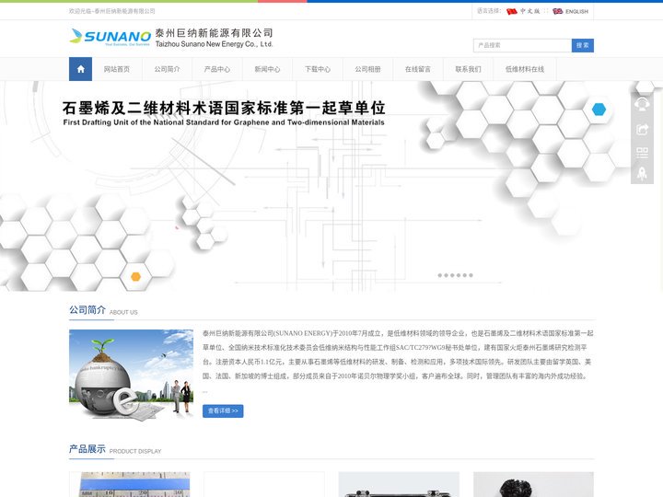Click the 公司简介 ABOUT US heading
The height and width of the screenshot is (497, 663).
103,310
